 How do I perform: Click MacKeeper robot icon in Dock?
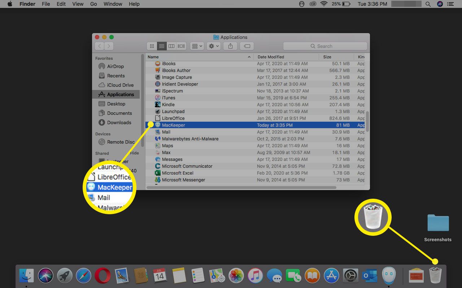(x=389, y=276)
